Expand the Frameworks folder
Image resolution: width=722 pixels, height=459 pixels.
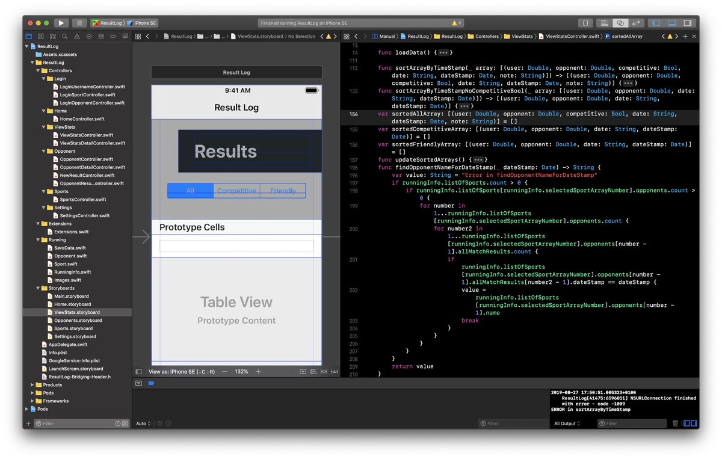tap(32, 401)
